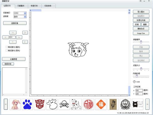Select the black and white pigs sample
The image size is (153, 115).
(138, 104)
